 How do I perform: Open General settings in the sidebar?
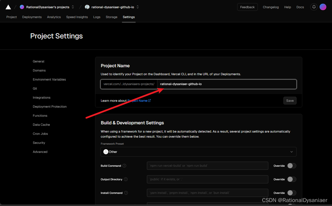click(x=38, y=61)
